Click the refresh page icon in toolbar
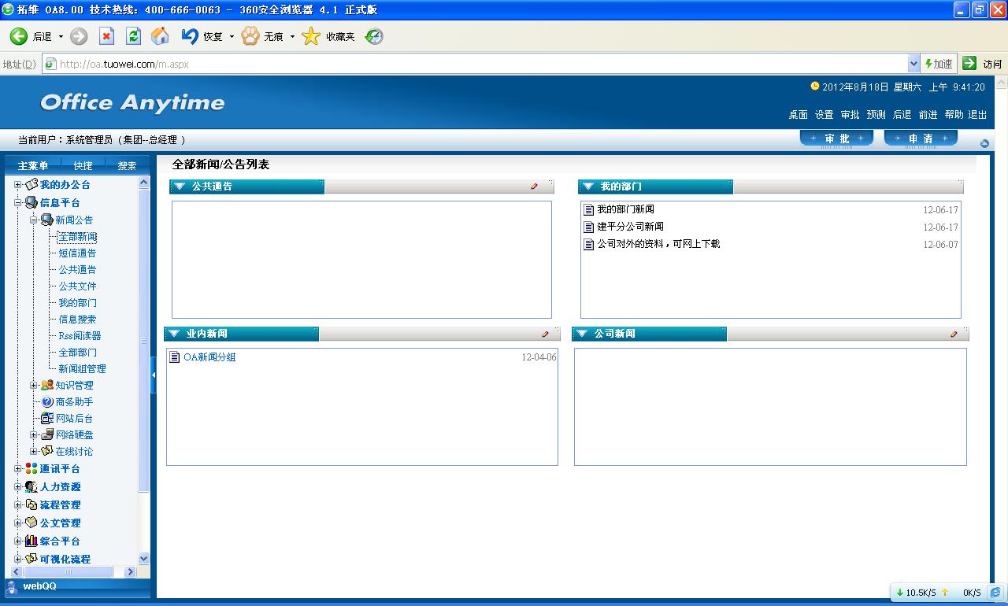 pyautogui.click(x=133, y=36)
